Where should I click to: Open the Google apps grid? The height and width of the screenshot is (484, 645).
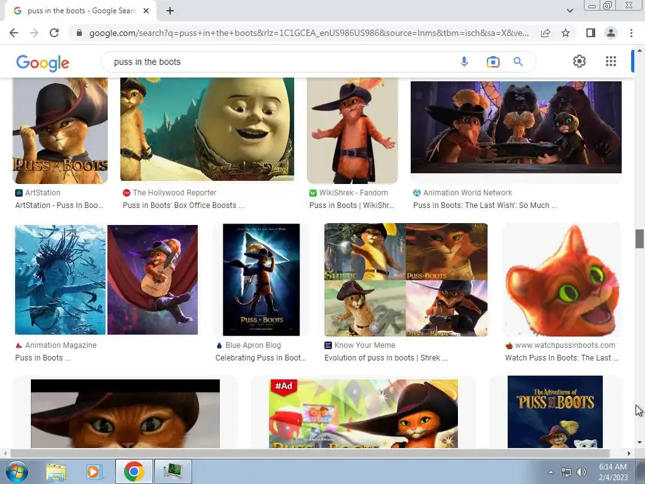click(x=611, y=61)
